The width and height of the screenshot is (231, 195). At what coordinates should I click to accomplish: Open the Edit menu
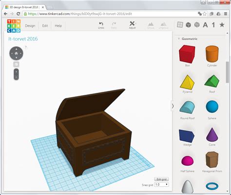tap(45, 26)
